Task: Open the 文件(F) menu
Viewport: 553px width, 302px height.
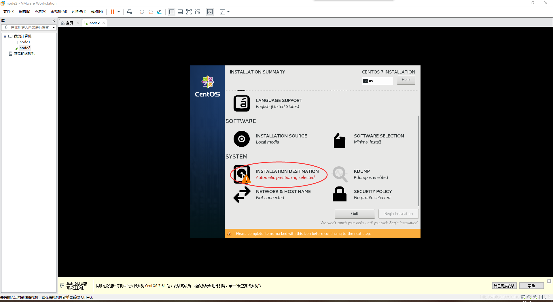Action: click(x=9, y=12)
